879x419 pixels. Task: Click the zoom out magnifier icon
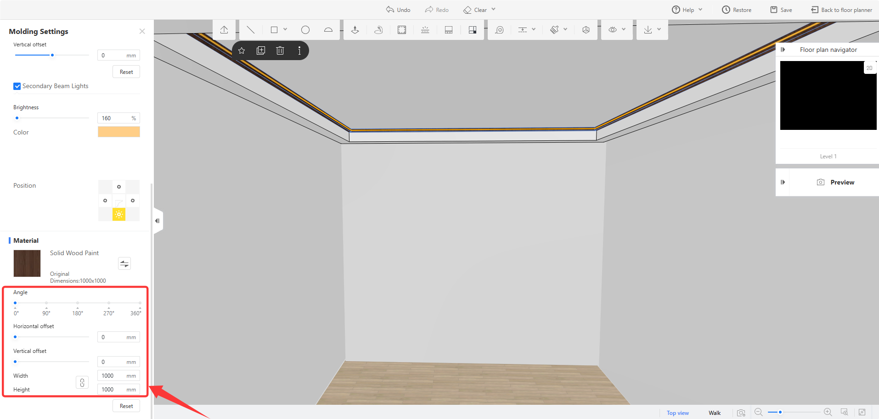759,412
